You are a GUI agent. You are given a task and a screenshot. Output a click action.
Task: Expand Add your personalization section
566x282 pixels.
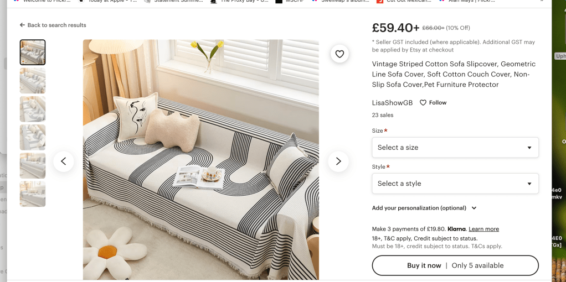tap(424, 208)
